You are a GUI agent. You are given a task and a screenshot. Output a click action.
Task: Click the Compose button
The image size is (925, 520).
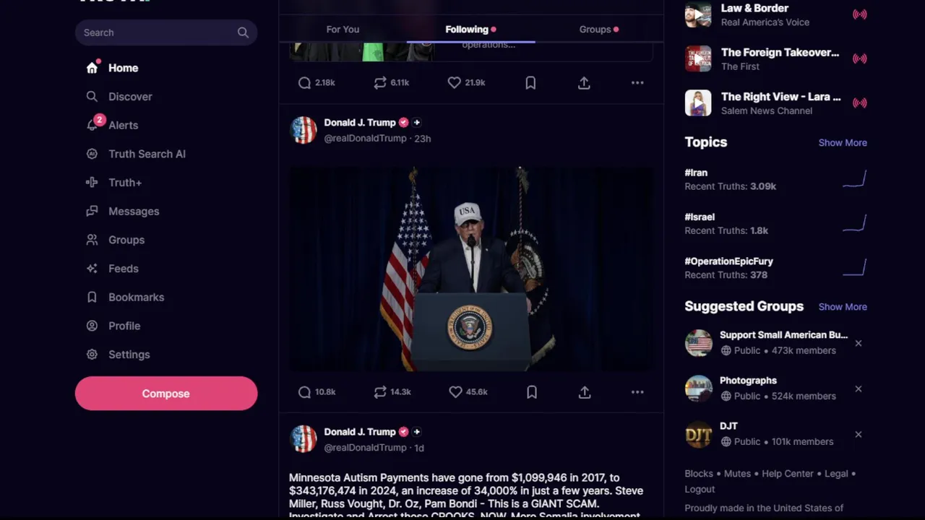(x=166, y=394)
